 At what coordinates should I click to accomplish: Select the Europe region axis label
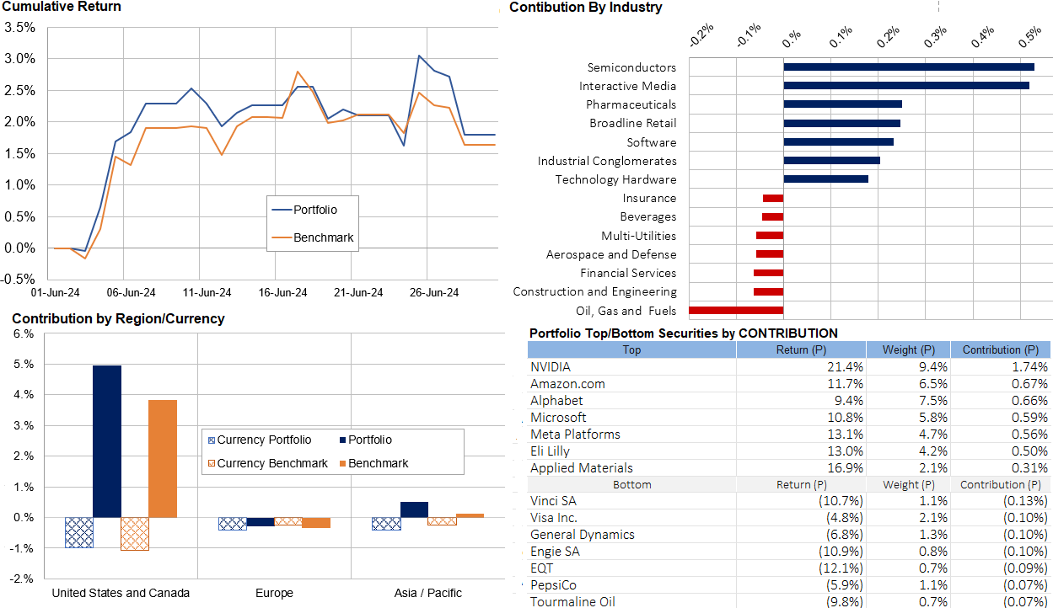tap(274, 593)
